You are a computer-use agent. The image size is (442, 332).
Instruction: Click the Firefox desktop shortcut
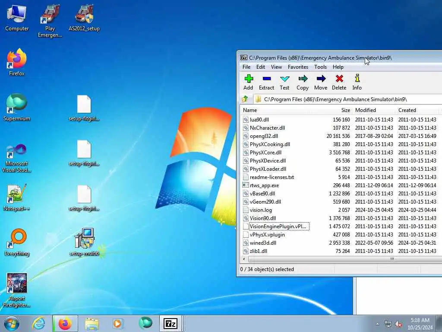[17, 62]
